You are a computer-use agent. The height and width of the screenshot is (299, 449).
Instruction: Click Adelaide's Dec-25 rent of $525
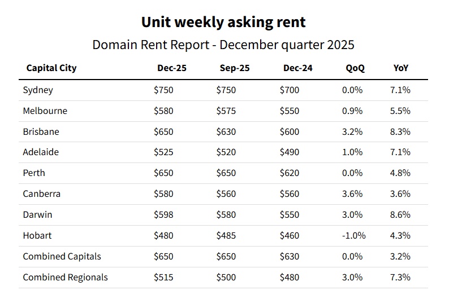[x=163, y=152]
